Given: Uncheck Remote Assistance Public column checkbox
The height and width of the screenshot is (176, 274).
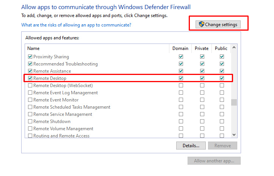Looking at the screenshot, I should tap(222, 71).
